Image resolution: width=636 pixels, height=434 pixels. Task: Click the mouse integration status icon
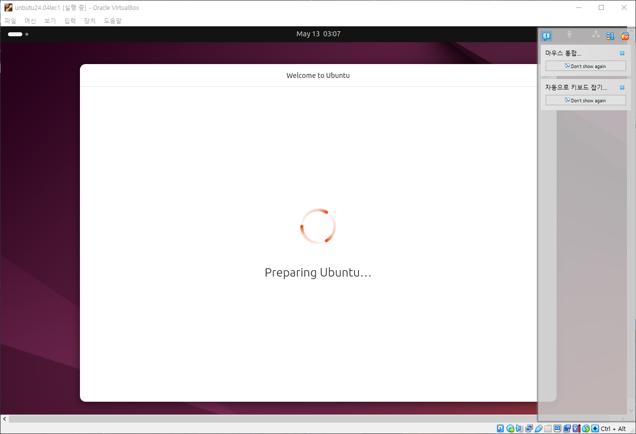tap(586, 429)
